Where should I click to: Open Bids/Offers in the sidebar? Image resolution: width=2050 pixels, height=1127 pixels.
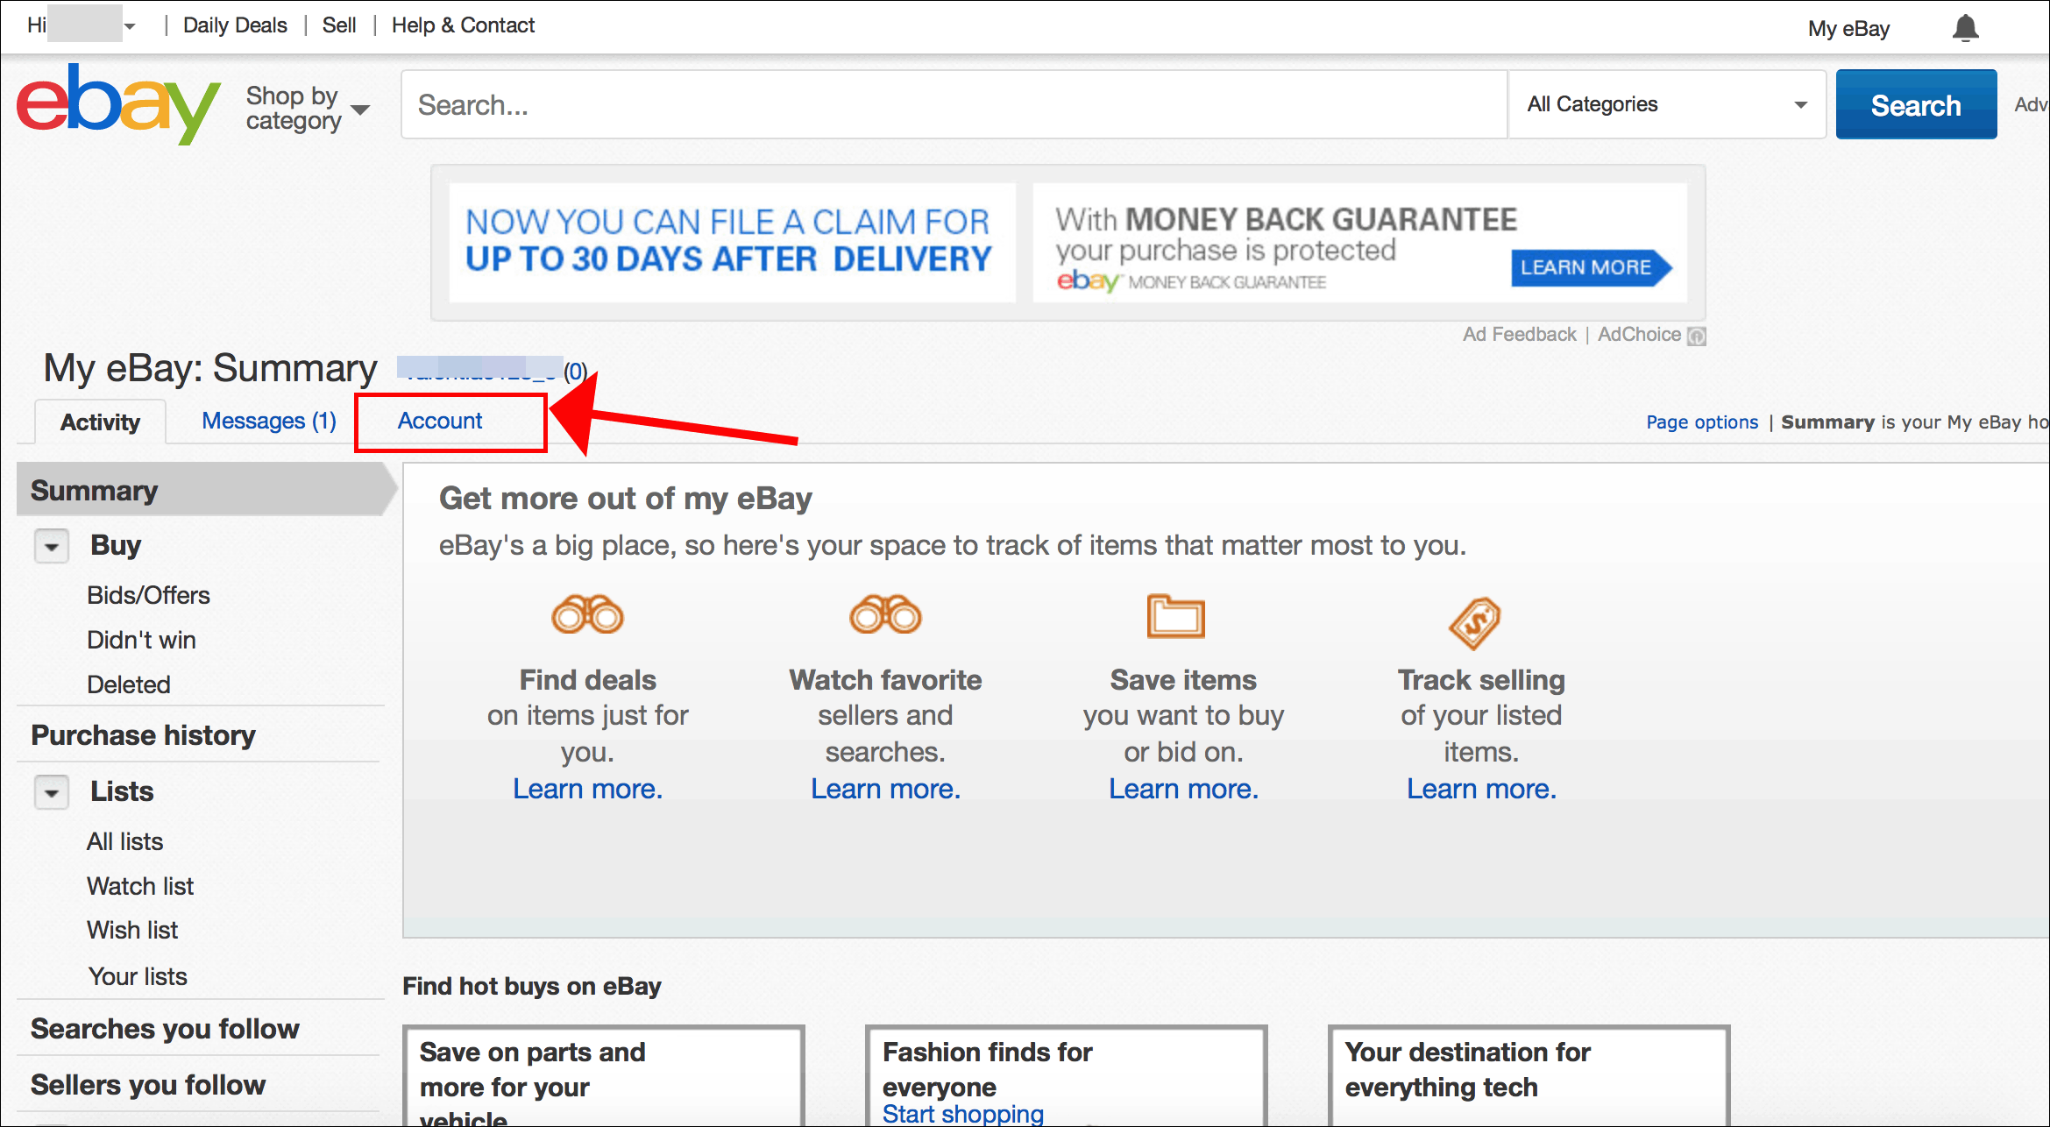[x=148, y=595]
